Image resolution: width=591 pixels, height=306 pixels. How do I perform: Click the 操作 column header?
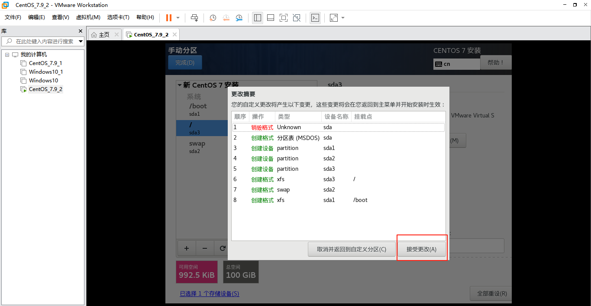click(262, 117)
